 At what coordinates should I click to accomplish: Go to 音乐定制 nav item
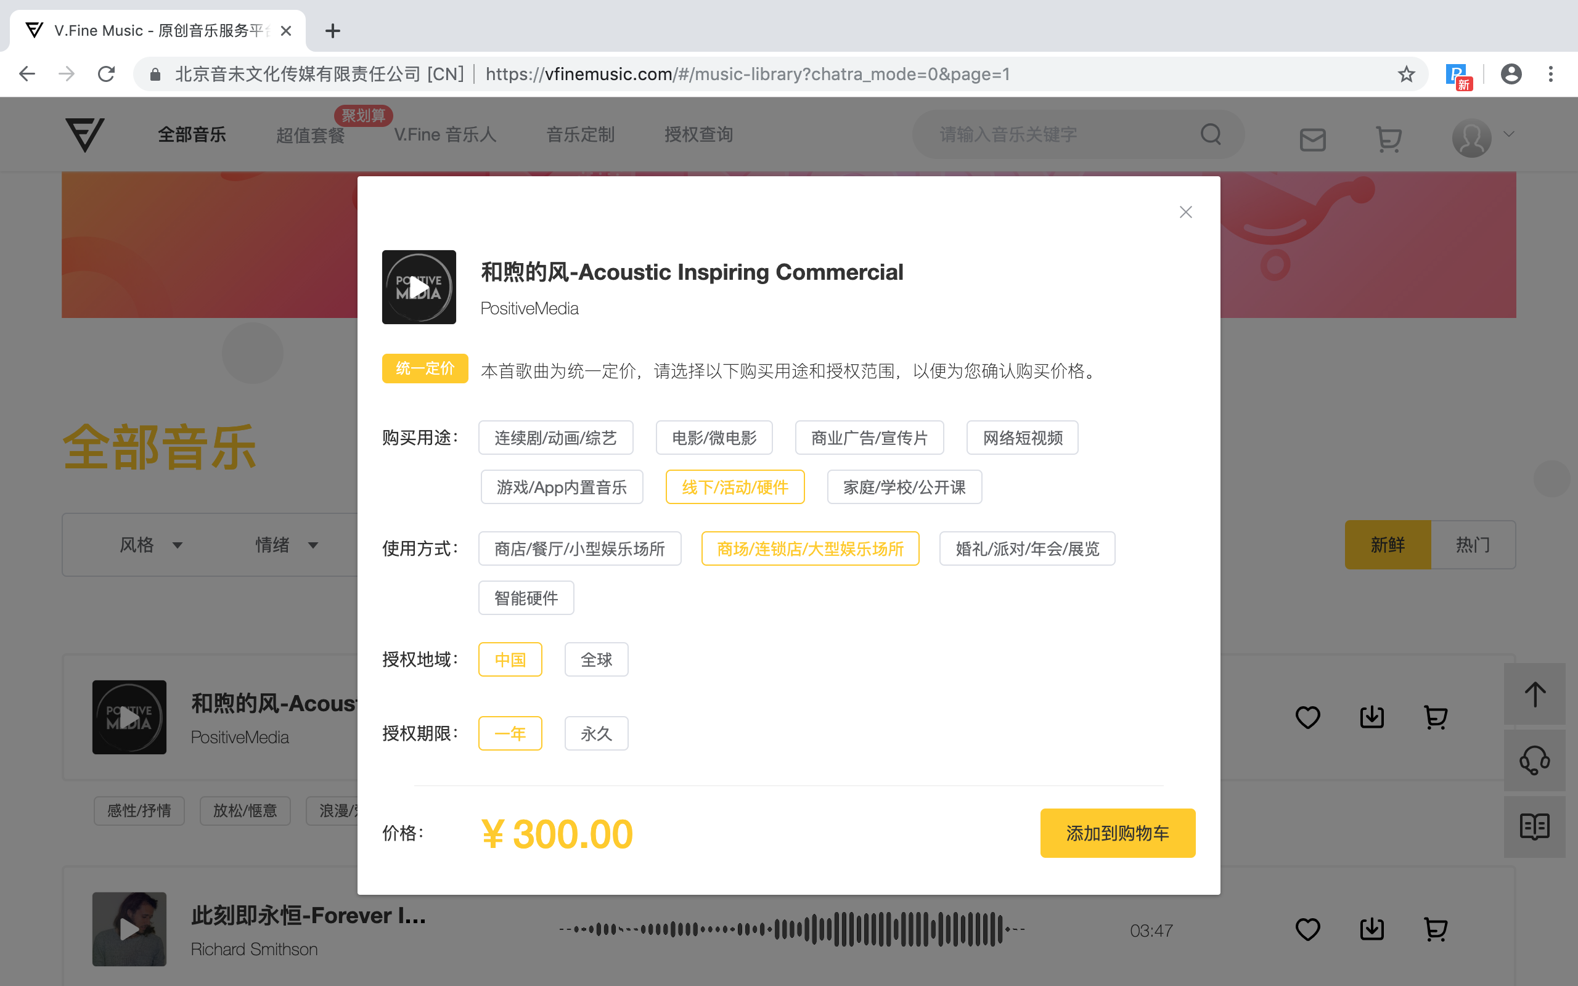pyautogui.click(x=580, y=134)
